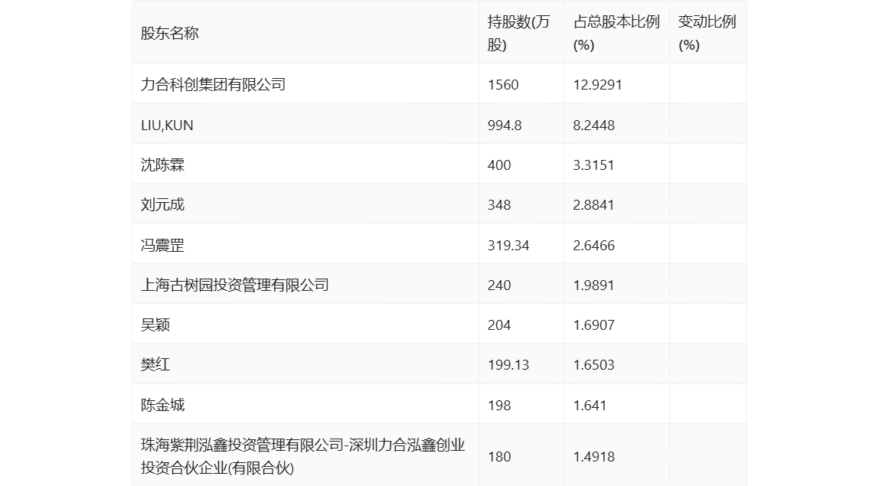879x486 pixels.
Task: Click percentage value 1.6907
Action: pyautogui.click(x=593, y=325)
